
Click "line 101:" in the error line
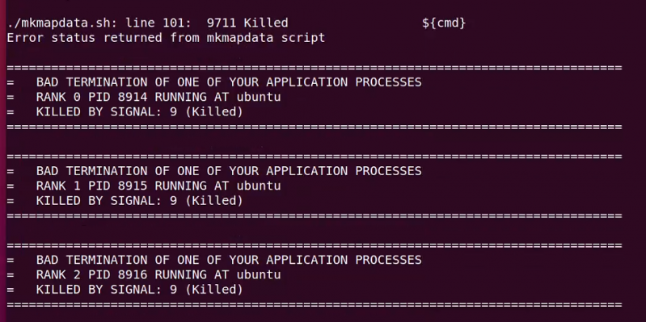(x=158, y=23)
